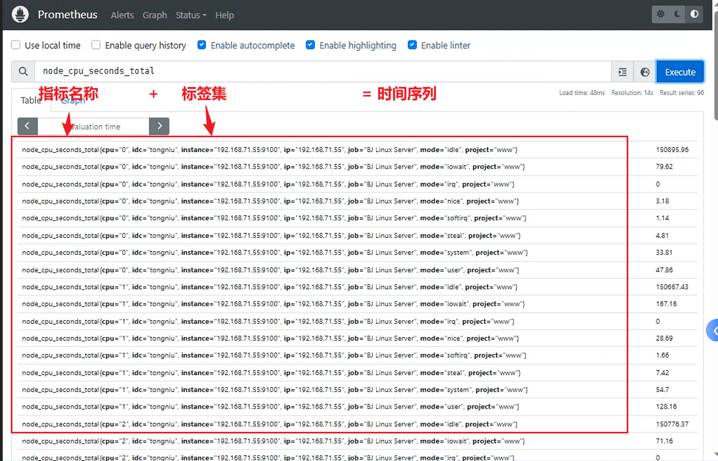Disable the Enable autocomplete checkbox
Screen dimensions: 718x461
202,45
